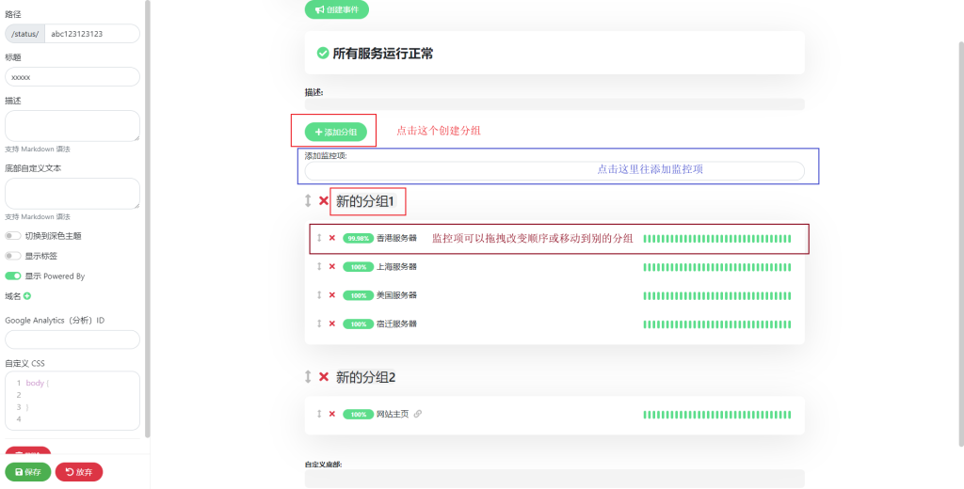Edit the group title 新的分组1
Screen dimensions: 964x489
365,201
